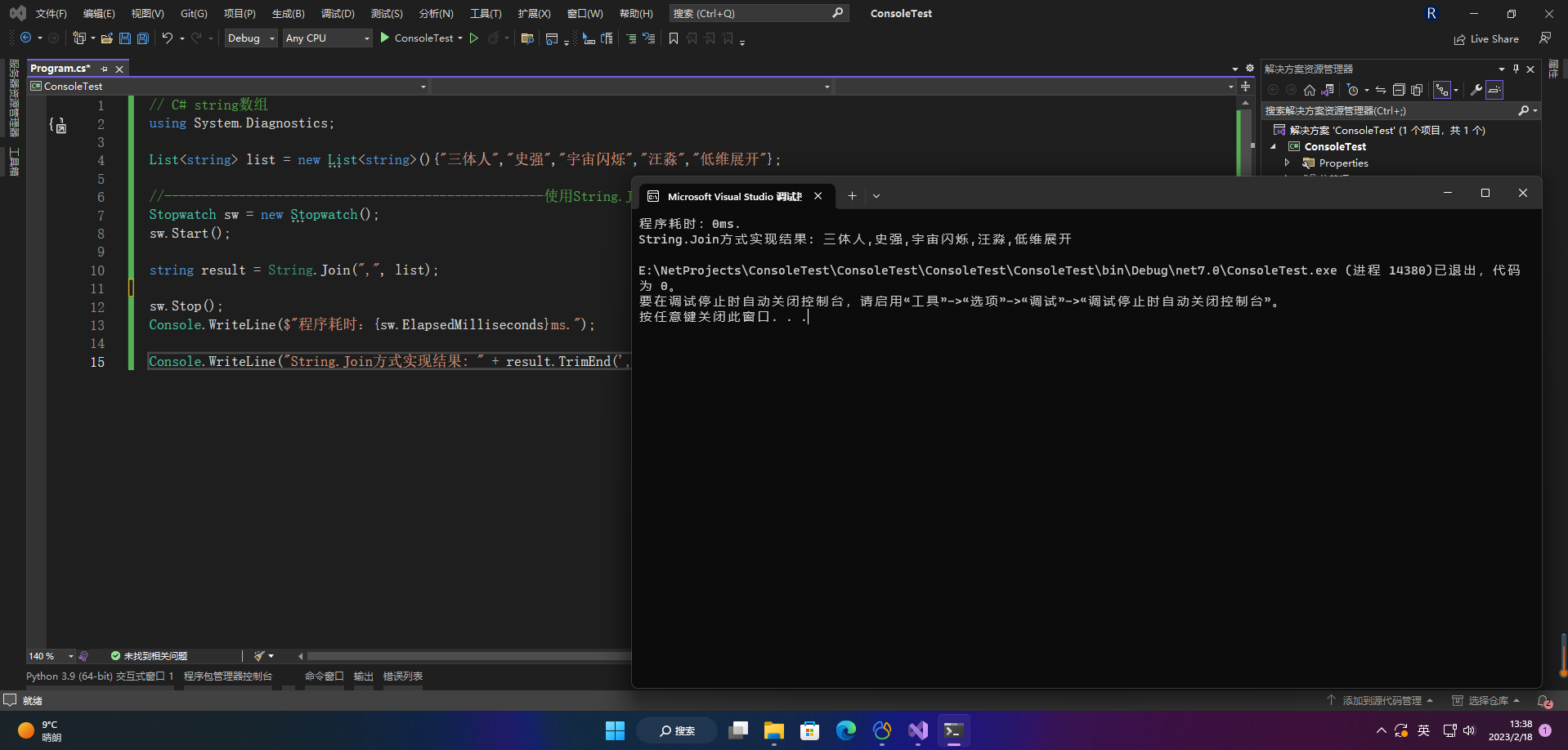Toggle pin on the Program.cs tab
Screen dimensions: 1568x750
(104, 69)
